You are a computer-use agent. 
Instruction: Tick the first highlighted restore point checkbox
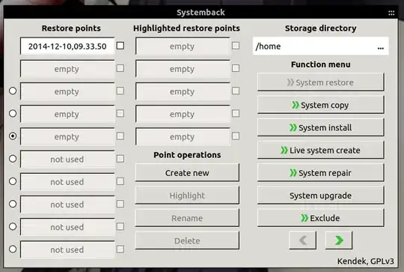point(236,46)
